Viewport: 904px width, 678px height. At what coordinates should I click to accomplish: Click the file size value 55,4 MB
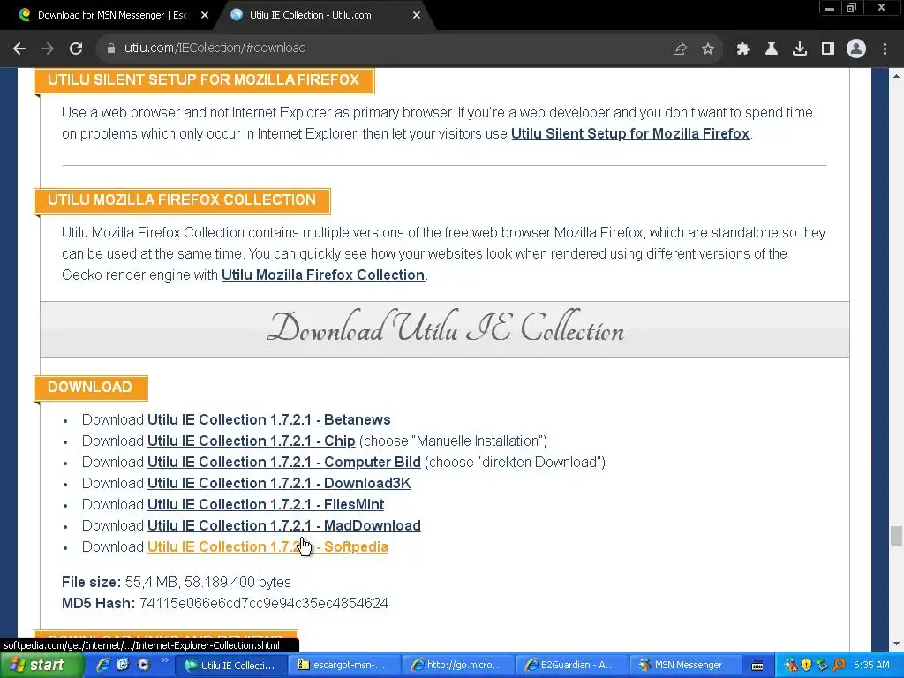click(x=151, y=583)
